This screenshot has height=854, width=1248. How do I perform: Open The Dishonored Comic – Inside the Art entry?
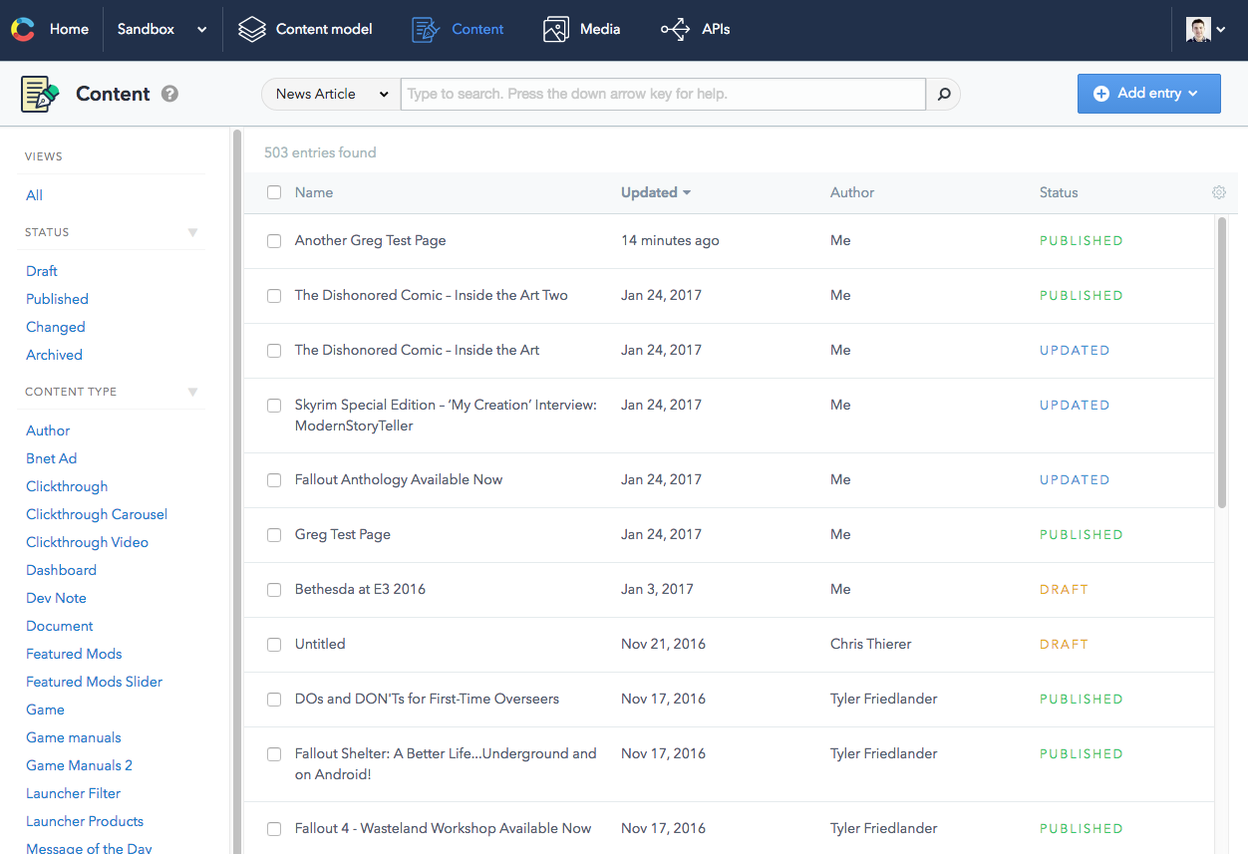(418, 350)
